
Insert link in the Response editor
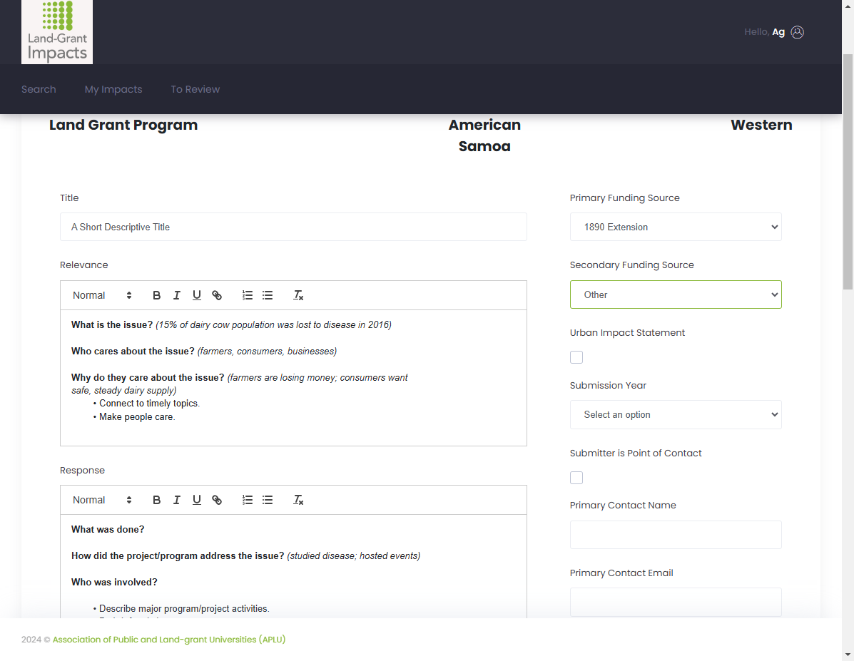pos(217,500)
